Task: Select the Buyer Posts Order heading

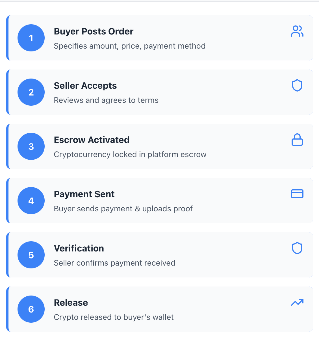Action: pyautogui.click(x=94, y=31)
